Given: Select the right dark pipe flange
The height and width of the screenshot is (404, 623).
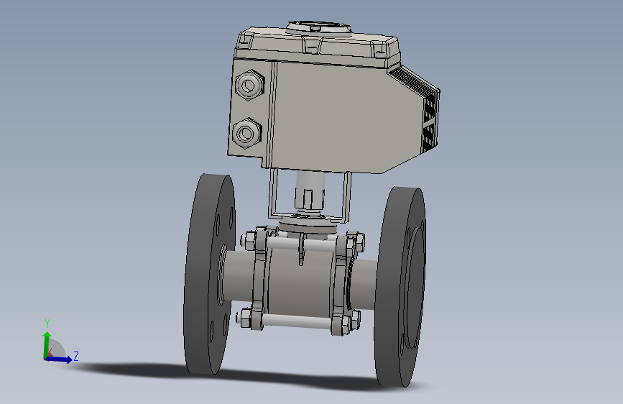Looking at the screenshot, I should 400,286.
